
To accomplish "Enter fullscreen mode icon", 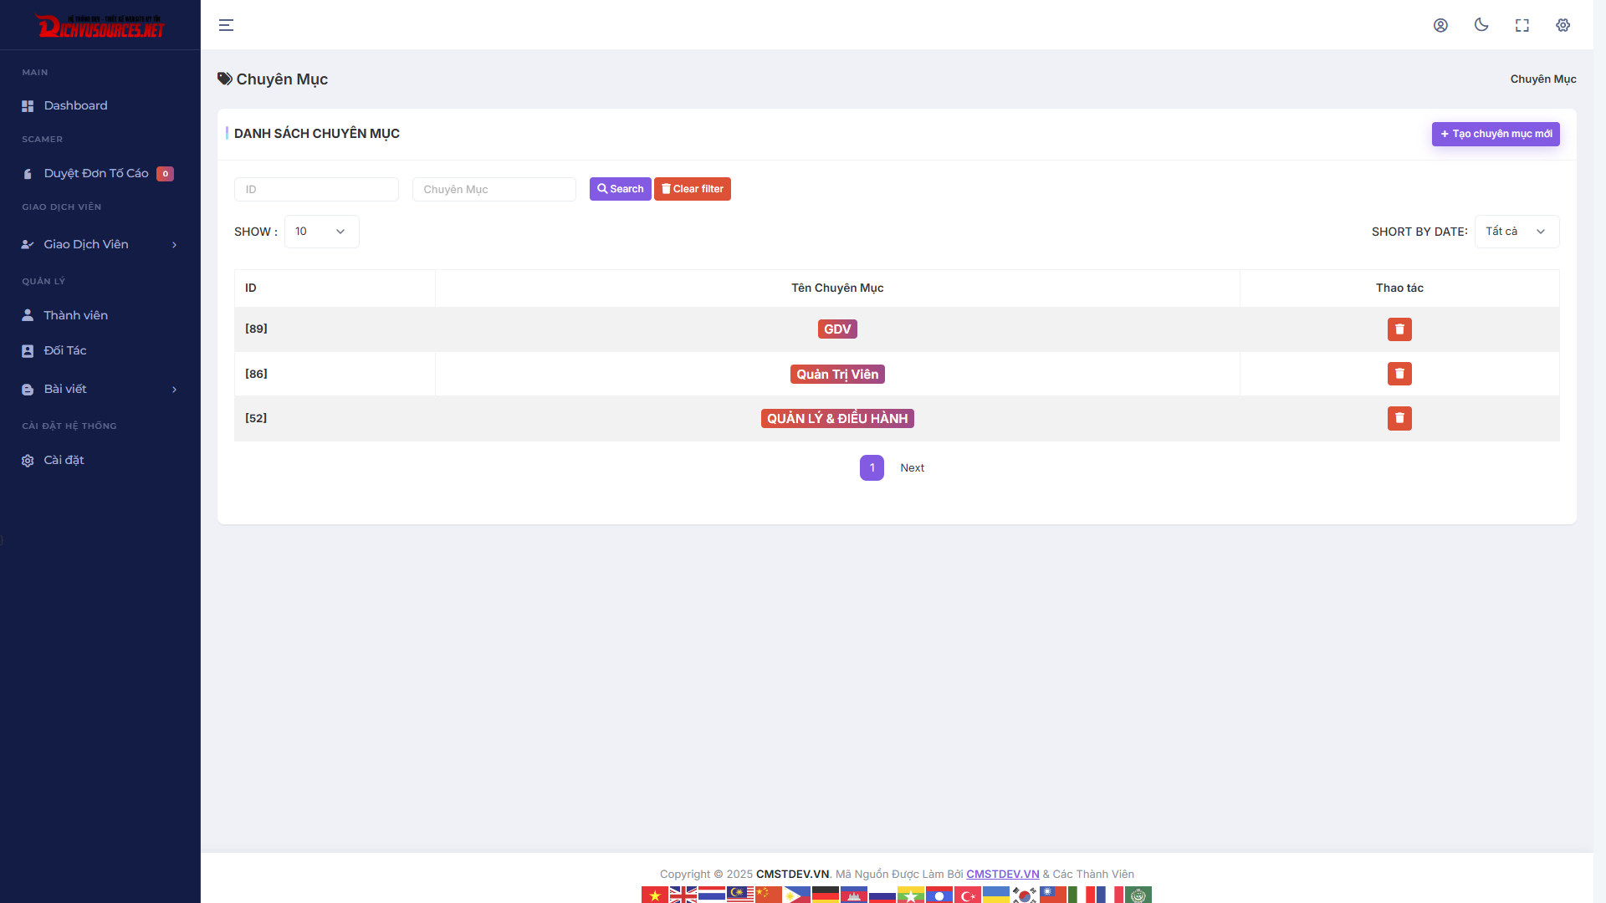I will [1522, 25].
